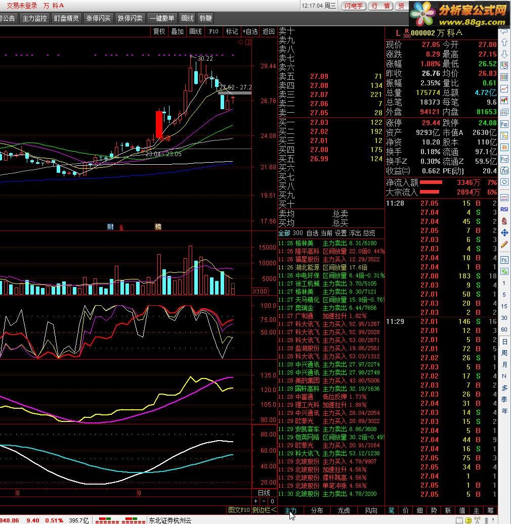This screenshot has height=524, width=511.
Task: Click the 跌停闪卖 toolbar button
Action: 130,18
